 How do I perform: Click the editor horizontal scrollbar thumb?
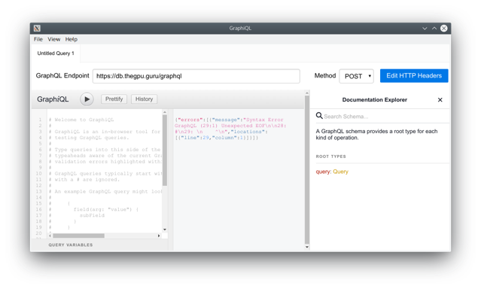78,236
